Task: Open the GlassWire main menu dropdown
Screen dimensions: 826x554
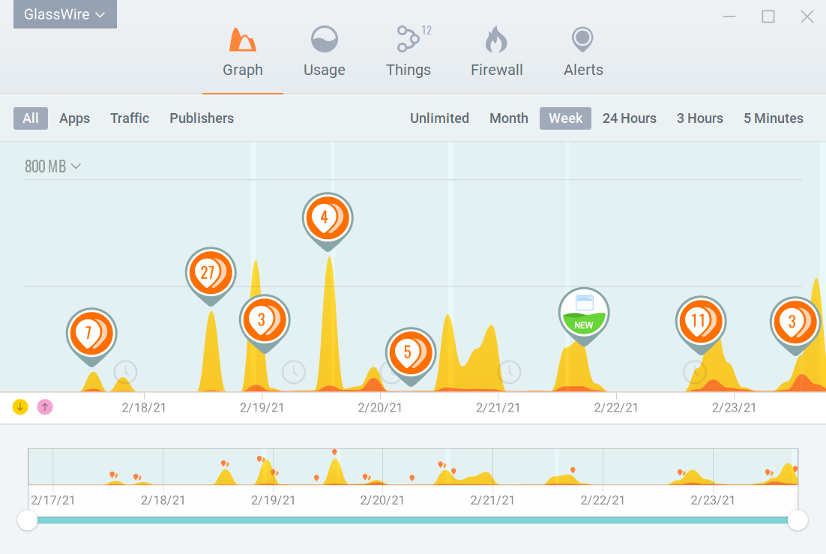Action: pyautogui.click(x=64, y=14)
